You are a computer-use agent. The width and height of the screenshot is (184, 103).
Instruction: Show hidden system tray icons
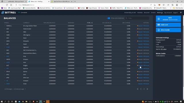click(153, 102)
